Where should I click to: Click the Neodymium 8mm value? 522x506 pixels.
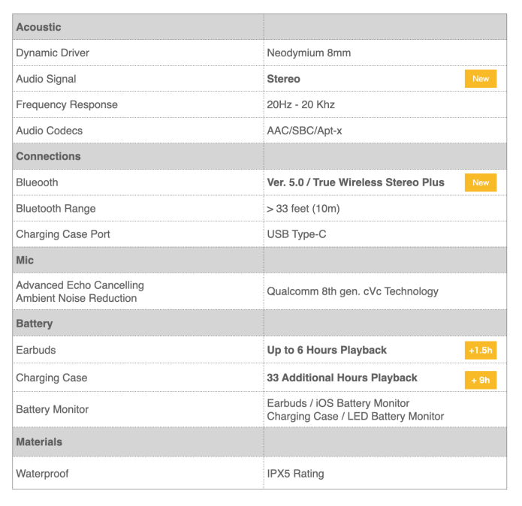coord(309,53)
